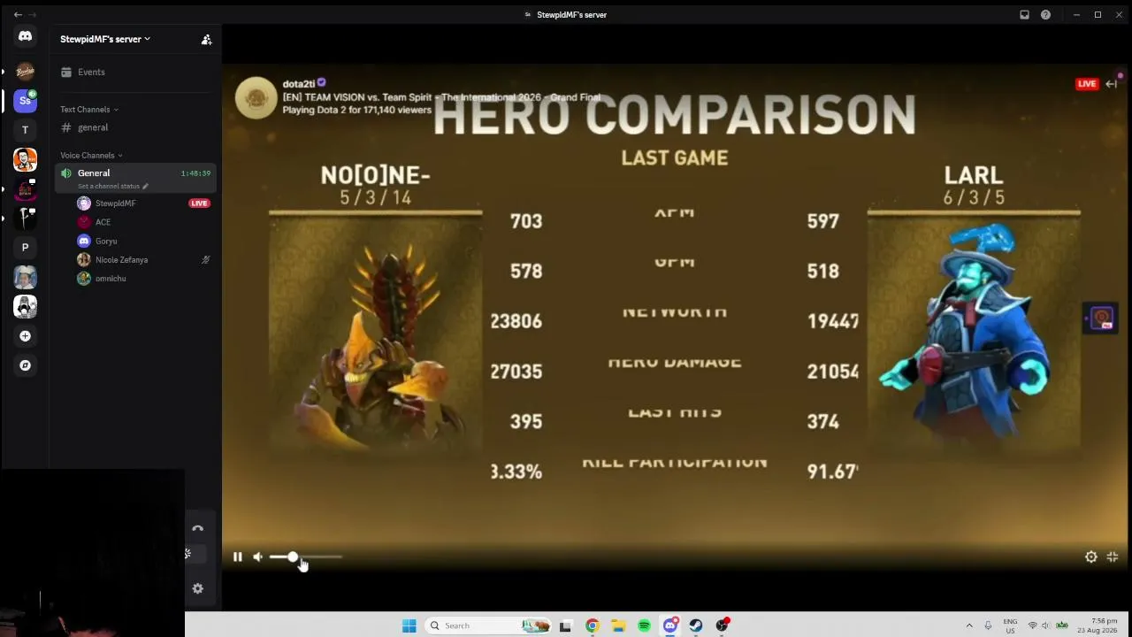The width and height of the screenshot is (1132, 637).
Task: Collapse the Voice Channels category
Action: click(x=91, y=156)
